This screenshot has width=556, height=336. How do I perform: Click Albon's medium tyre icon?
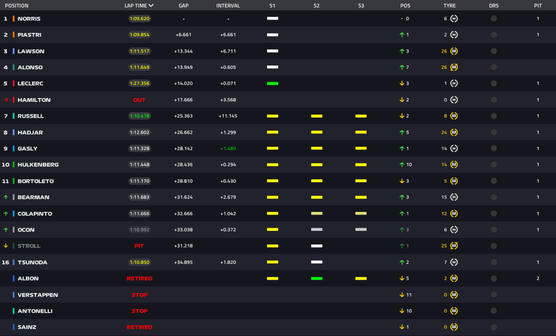(x=454, y=279)
